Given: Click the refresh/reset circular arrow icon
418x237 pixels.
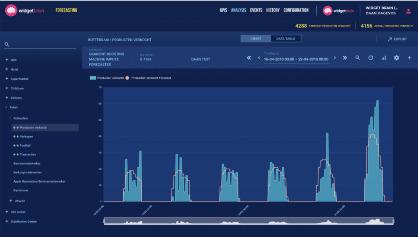Looking at the screenshot, I should (x=371, y=58).
